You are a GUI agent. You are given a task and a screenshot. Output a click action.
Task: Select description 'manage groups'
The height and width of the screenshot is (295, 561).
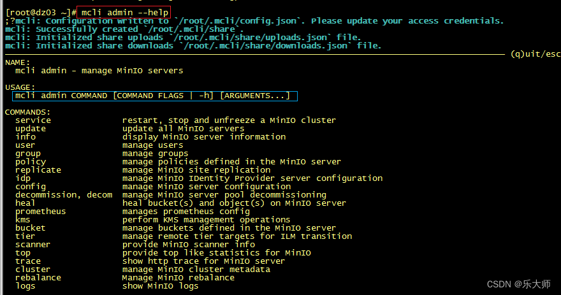pyautogui.click(x=155, y=154)
